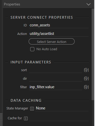Enable the No Auto Load checkbox
The image size is (95, 126).
(x=32, y=49)
